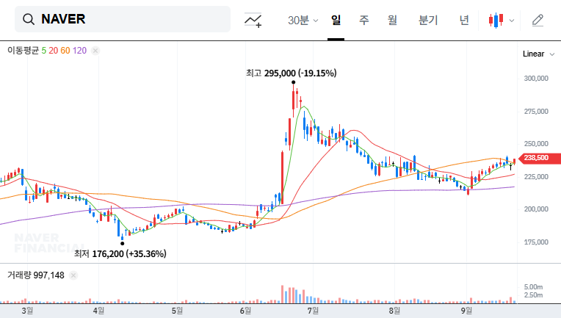Remove the 거래량 volume indicator with its X

(73, 275)
